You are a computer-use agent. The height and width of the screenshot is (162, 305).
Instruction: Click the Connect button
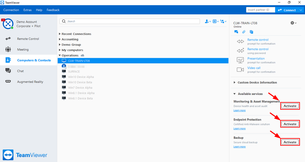(287, 10)
